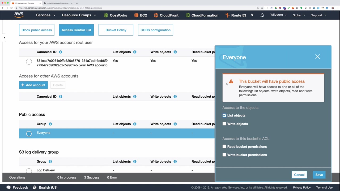Select the Access Control List tab
The height and width of the screenshot is (191, 340).
(x=76, y=30)
